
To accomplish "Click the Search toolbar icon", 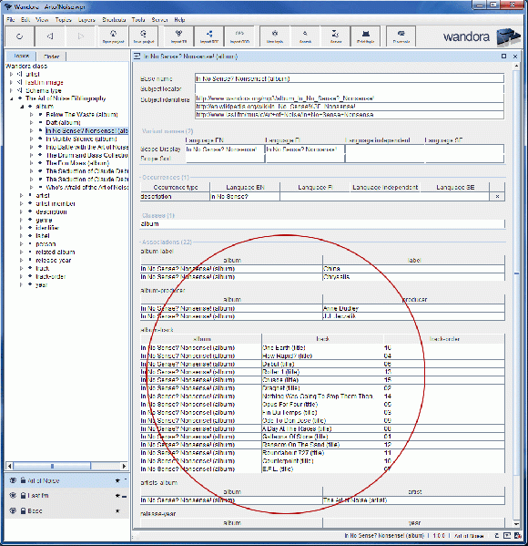I will [x=305, y=36].
